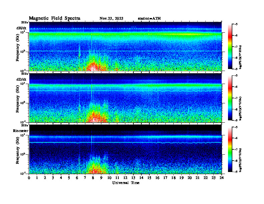264x204 pixels.
Task: Click the "-5" label on the dH/dt colorbar
Action: (x=236, y=24)
